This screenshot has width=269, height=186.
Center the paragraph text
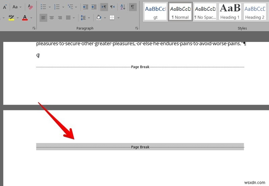[52, 18]
